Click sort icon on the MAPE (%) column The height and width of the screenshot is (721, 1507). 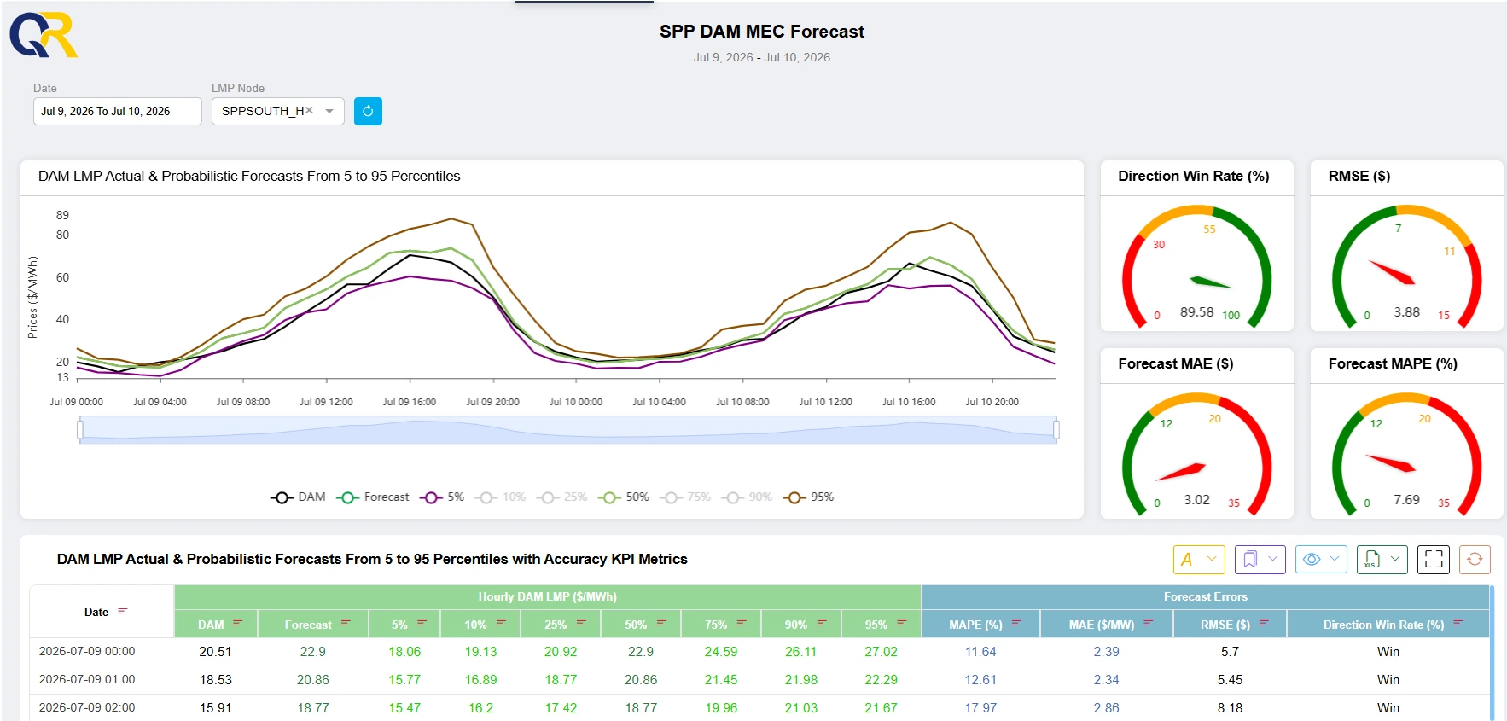click(1016, 624)
